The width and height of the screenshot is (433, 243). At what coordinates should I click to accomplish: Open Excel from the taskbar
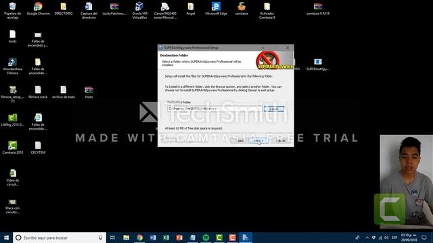pos(166,238)
